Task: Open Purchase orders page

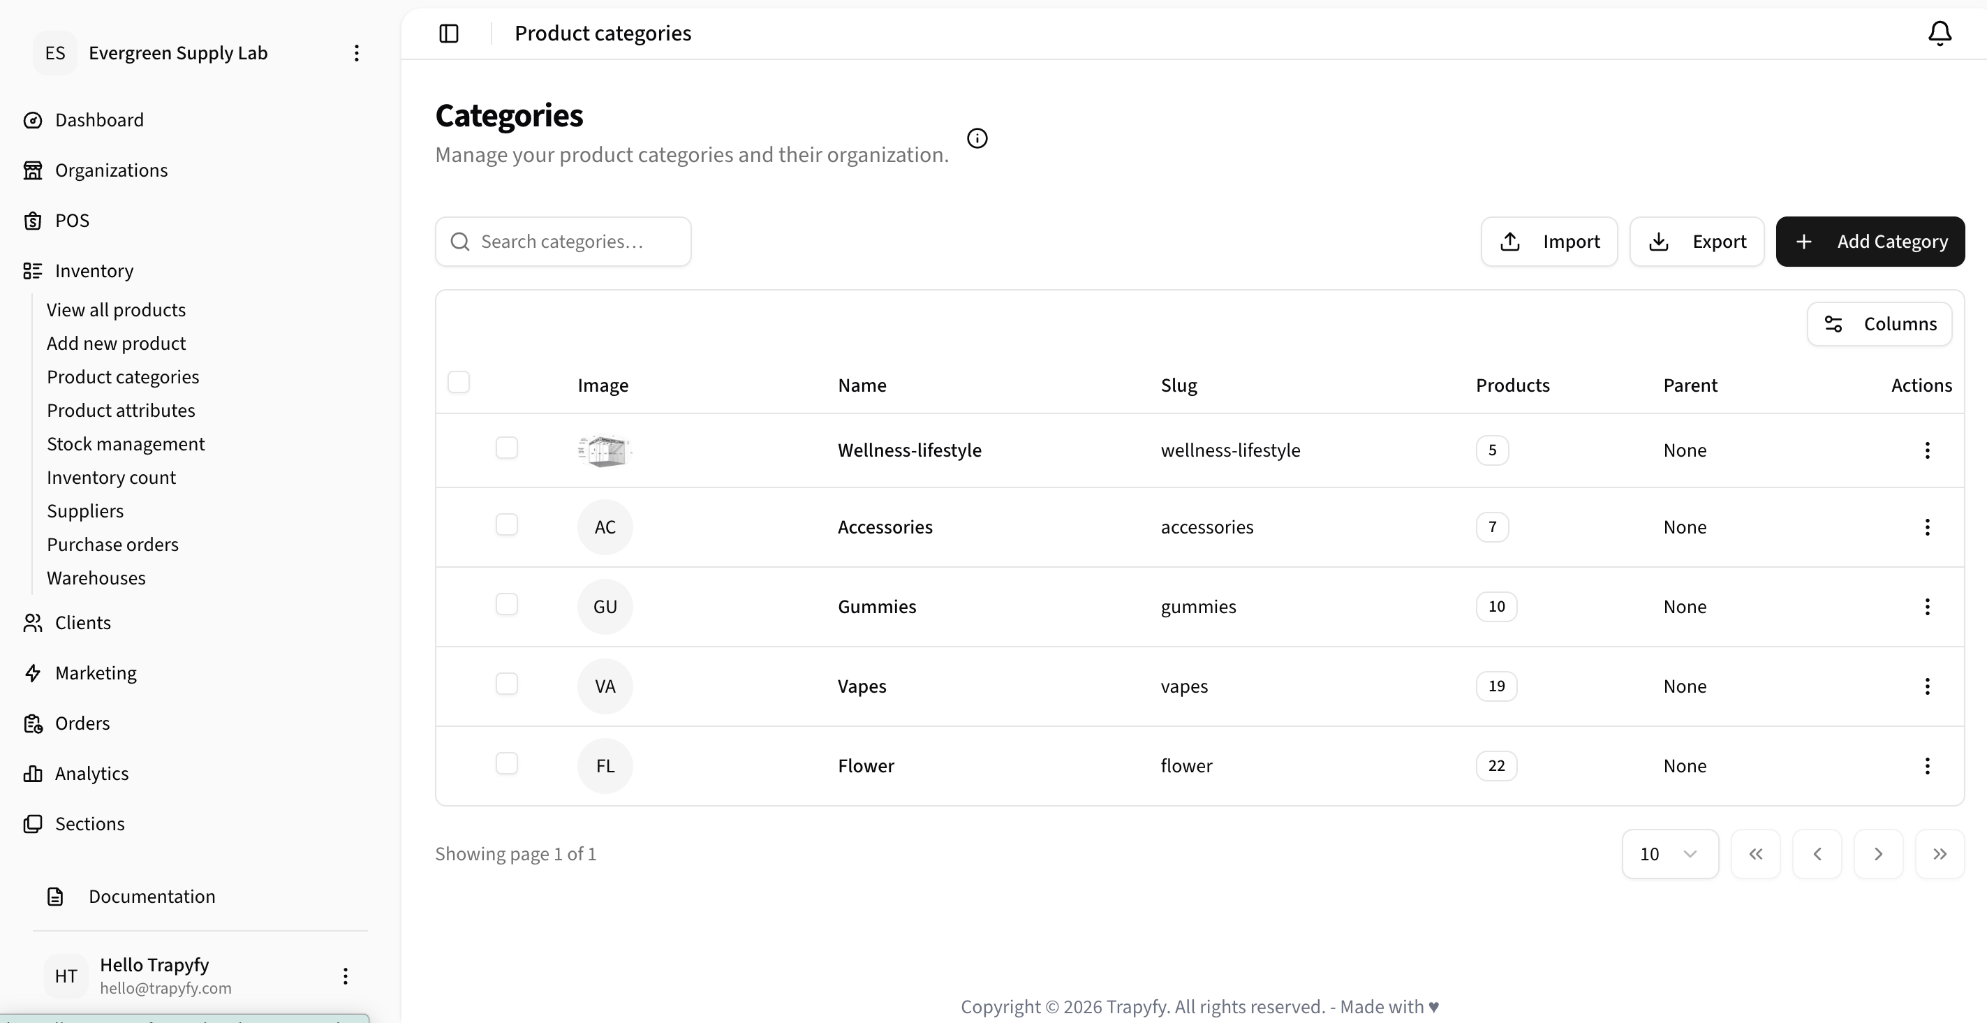Action: pos(112,545)
